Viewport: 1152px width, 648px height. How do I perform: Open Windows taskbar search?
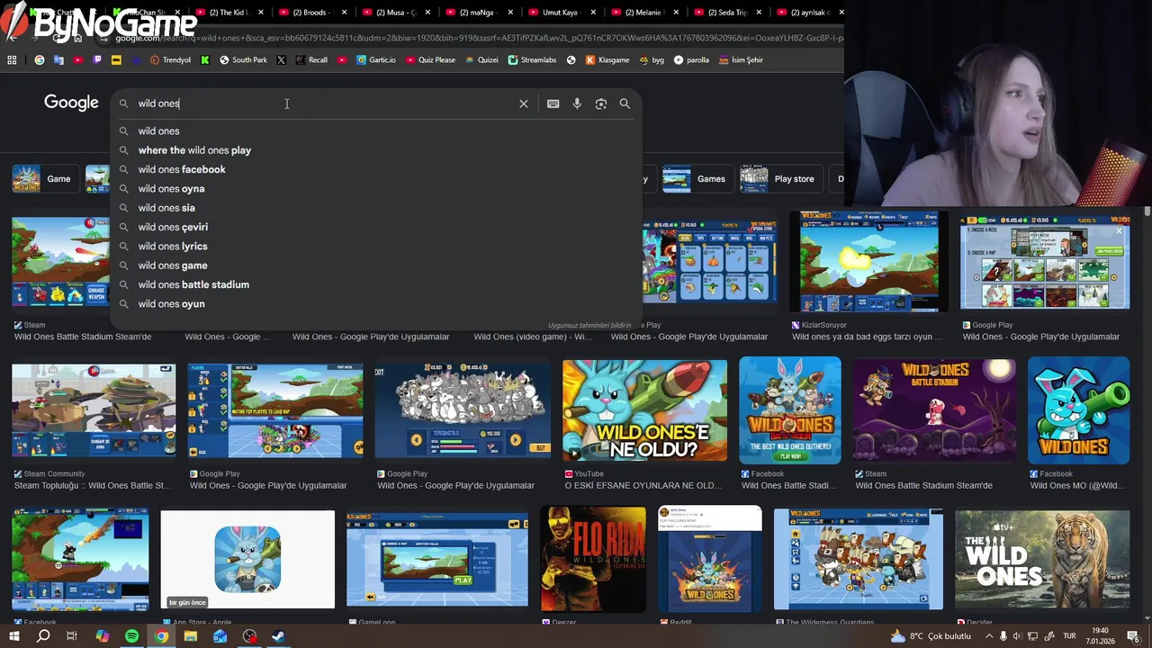click(42, 636)
